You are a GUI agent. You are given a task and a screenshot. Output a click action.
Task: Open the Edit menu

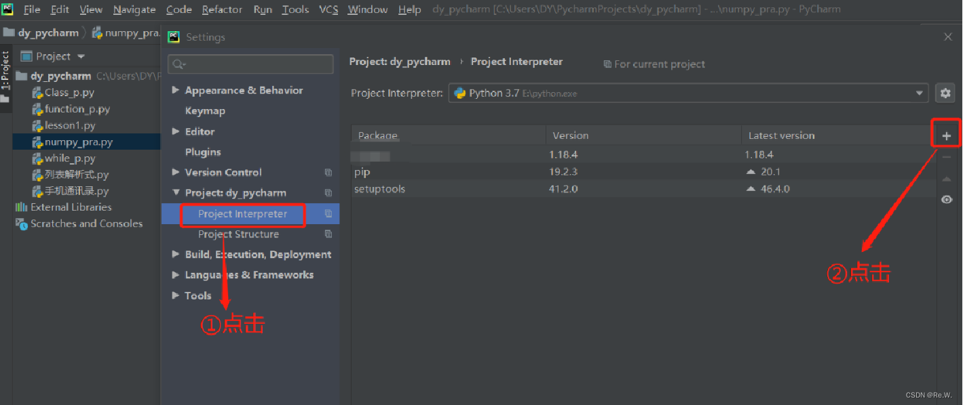coord(60,9)
